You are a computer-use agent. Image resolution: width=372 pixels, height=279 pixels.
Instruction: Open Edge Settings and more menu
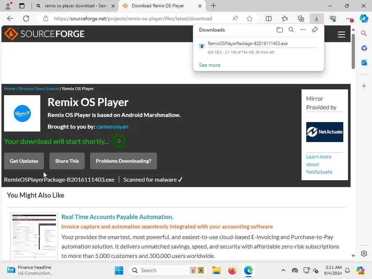(x=349, y=19)
